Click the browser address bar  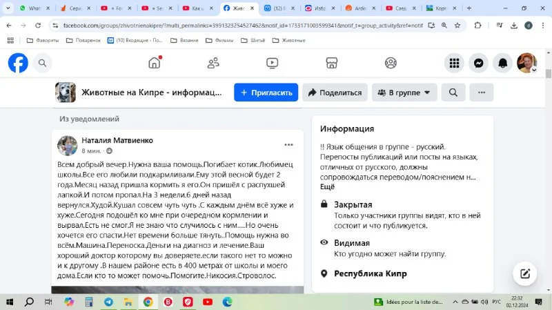(x=241, y=25)
